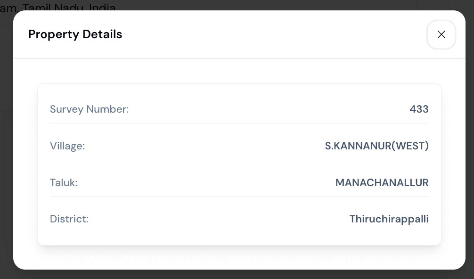Screen dimensions: 474x279
Task: Click the divider between Survey Number and Village
Action: pyautogui.click(x=239, y=123)
